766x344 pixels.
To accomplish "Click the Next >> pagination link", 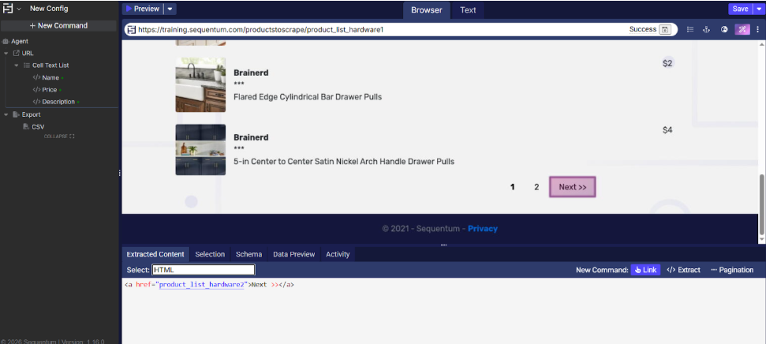I will point(572,187).
